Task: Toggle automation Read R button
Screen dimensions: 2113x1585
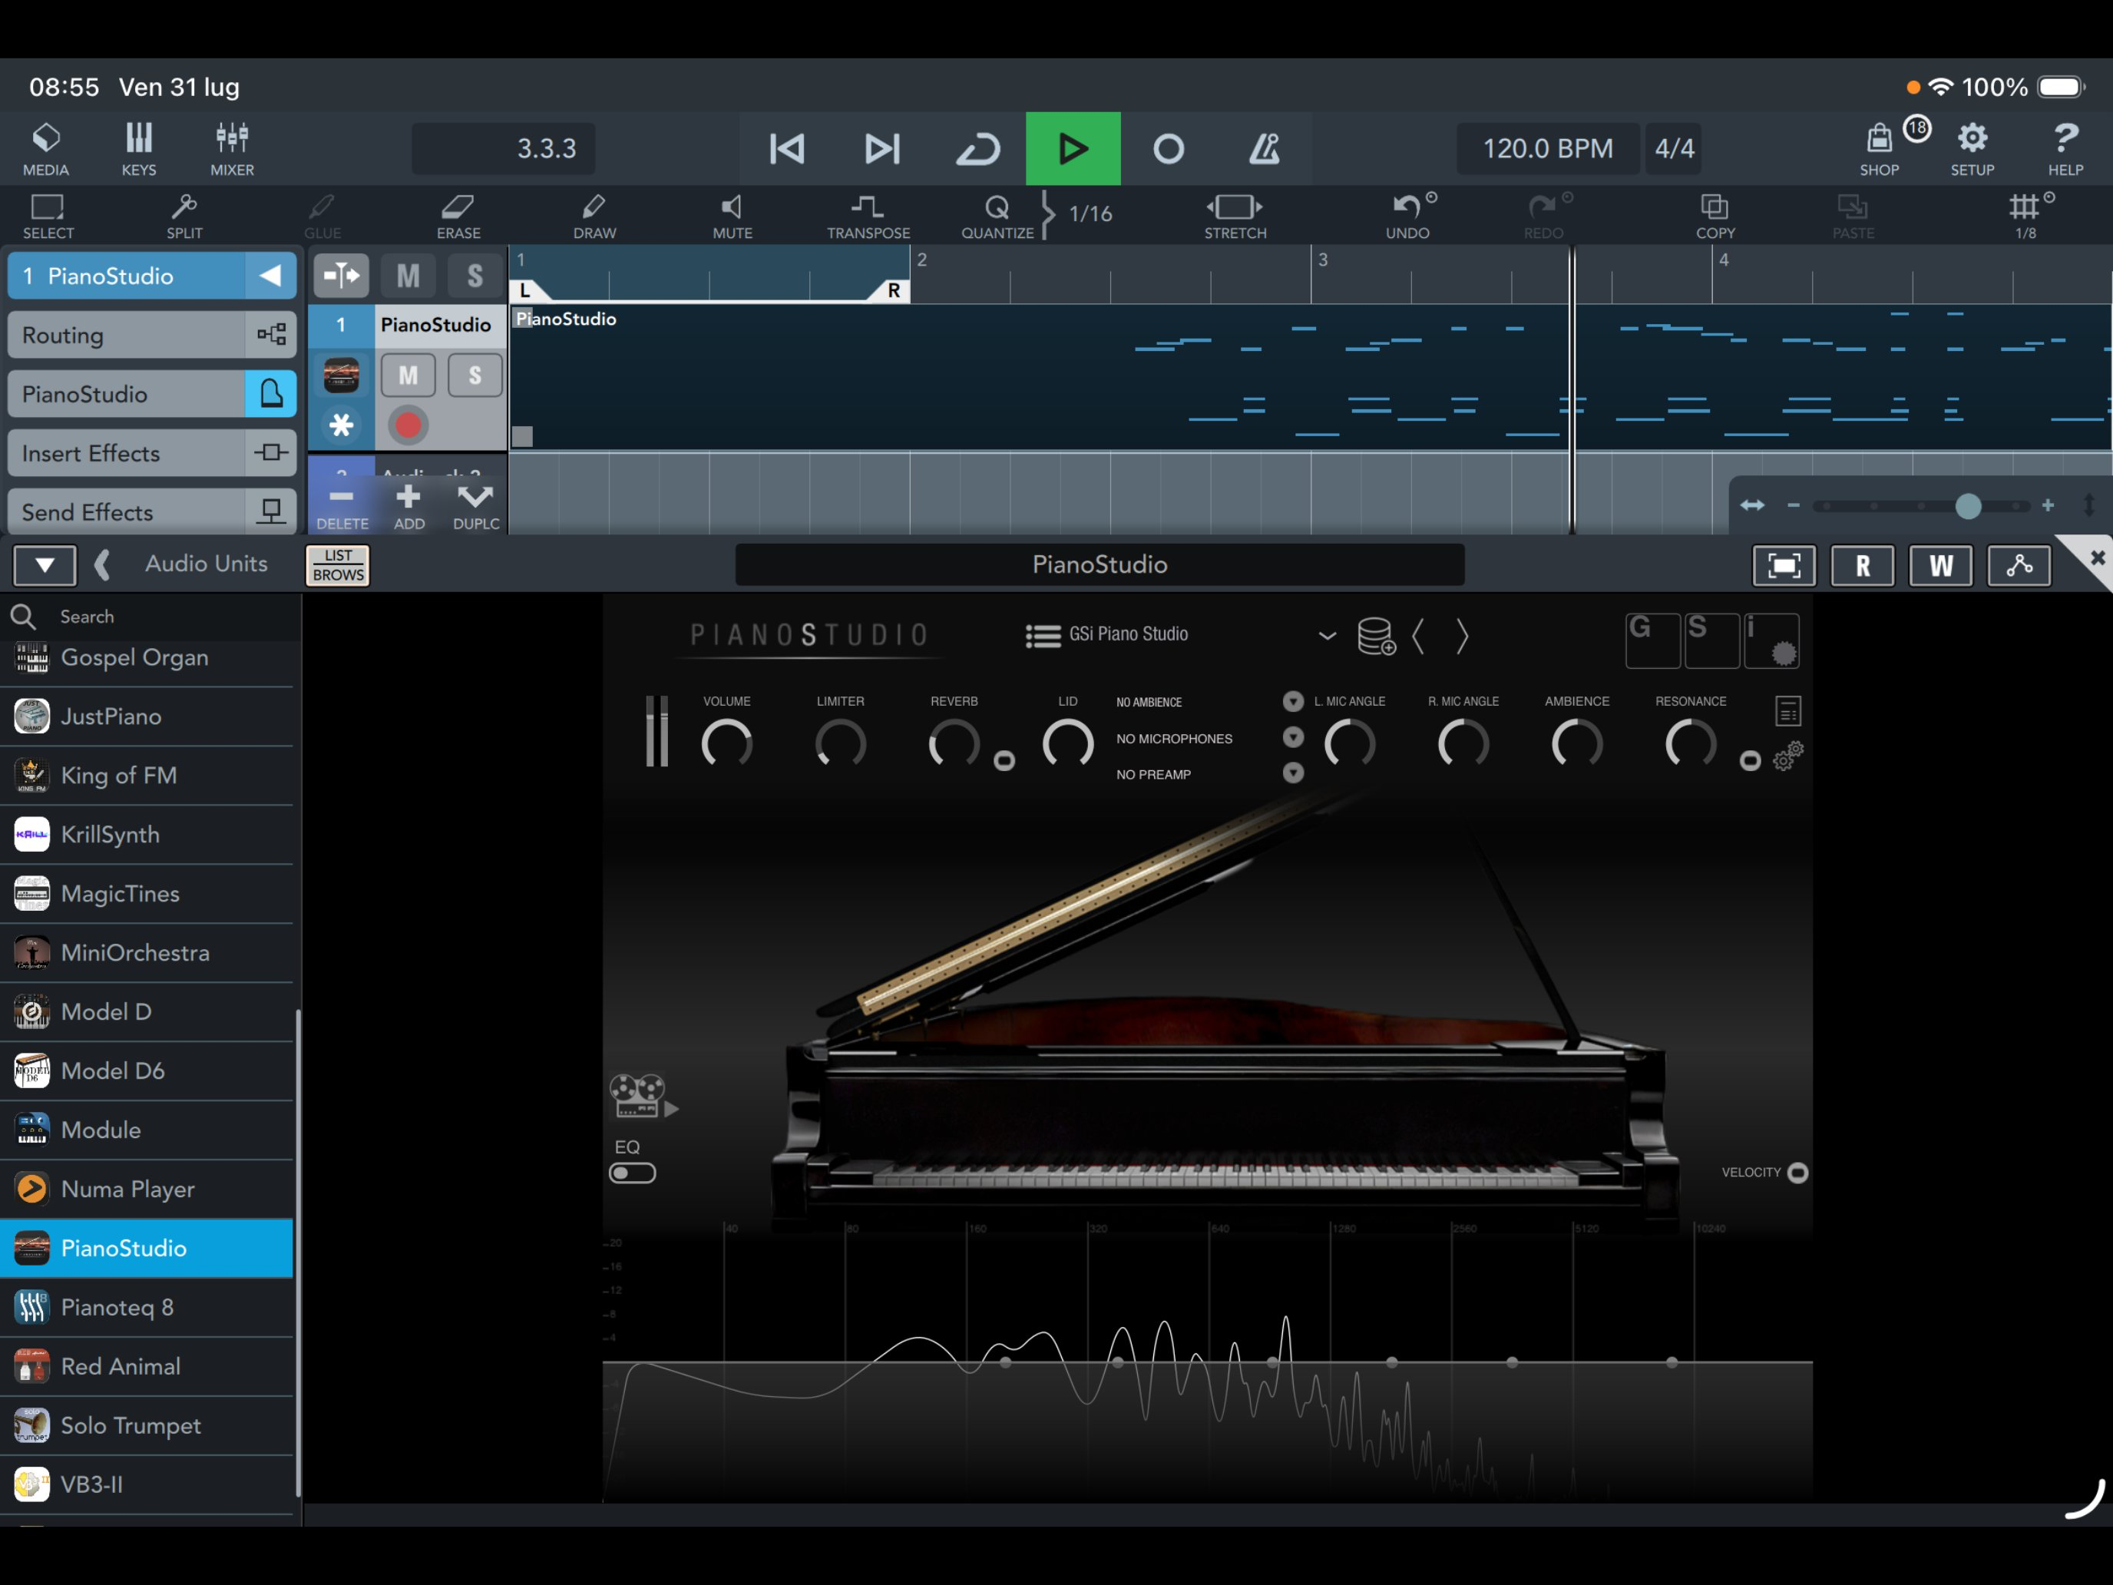Action: pyautogui.click(x=1862, y=564)
